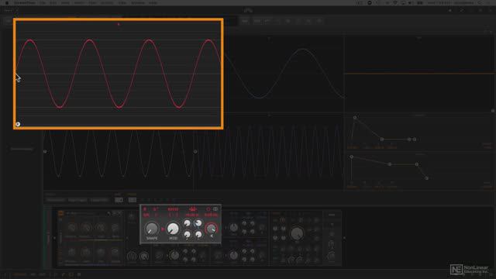The image size is (496, 279).
Task: Click the second red icon in operator panel header
Action: pos(155,208)
